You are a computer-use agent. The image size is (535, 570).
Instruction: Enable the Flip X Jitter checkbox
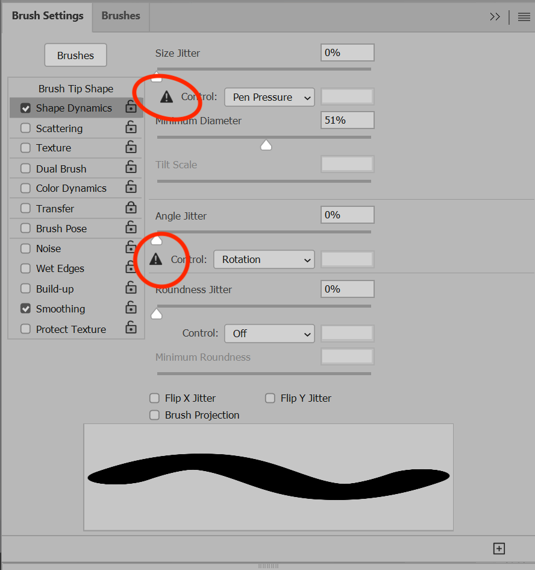(x=154, y=398)
